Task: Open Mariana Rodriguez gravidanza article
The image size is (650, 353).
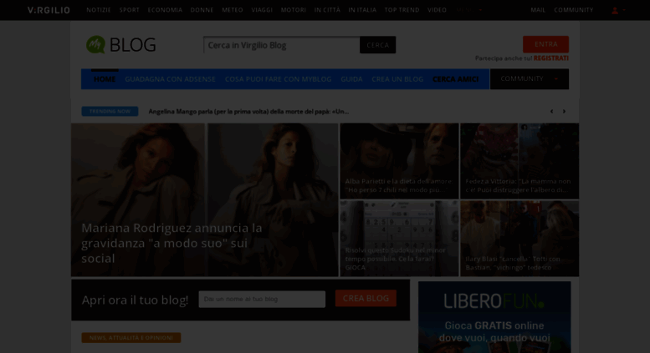Action: click(205, 199)
